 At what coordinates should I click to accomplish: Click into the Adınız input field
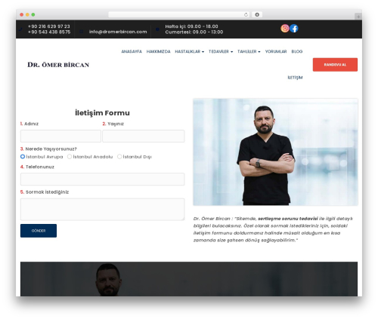click(60, 136)
